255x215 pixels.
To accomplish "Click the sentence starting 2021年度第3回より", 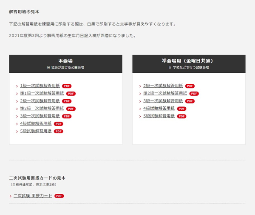I will pos(72,35).
